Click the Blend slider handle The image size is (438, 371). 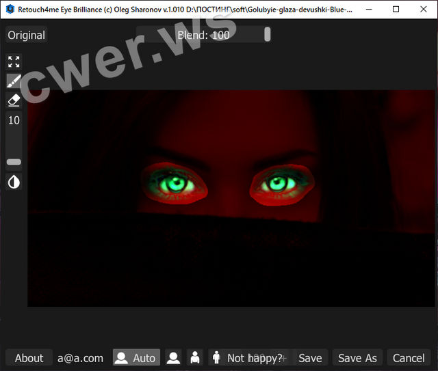pos(267,34)
